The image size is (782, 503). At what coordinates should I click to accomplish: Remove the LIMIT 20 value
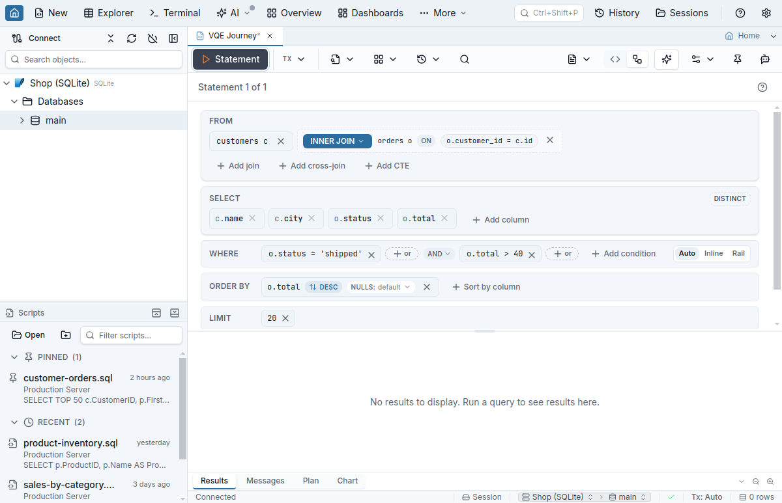pyautogui.click(x=285, y=318)
